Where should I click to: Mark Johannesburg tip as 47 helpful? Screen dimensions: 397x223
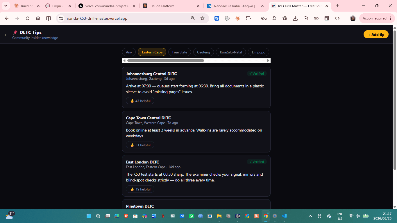coord(140,101)
